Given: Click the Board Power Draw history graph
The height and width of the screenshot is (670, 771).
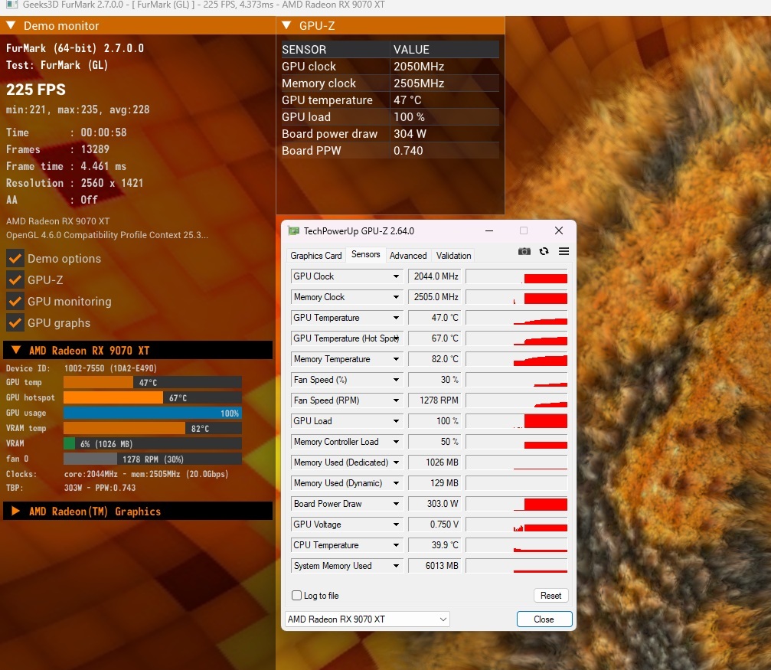Looking at the screenshot, I should pyautogui.click(x=516, y=504).
